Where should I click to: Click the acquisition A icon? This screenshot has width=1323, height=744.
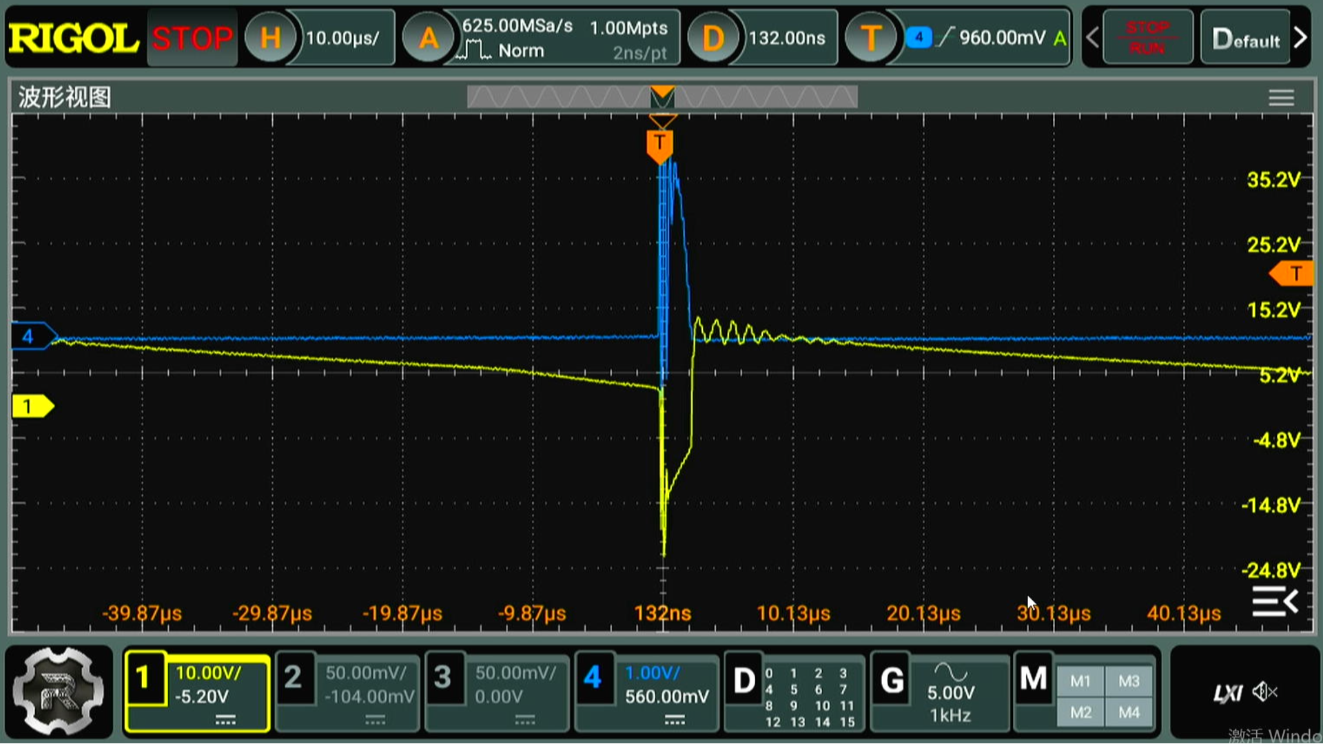[428, 38]
